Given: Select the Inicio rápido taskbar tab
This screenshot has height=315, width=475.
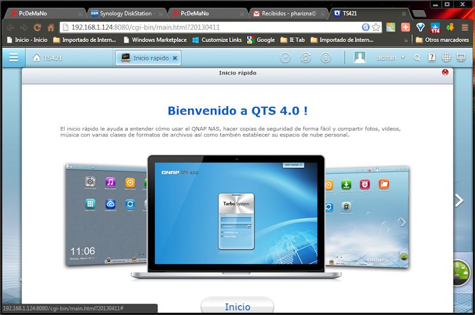Looking at the screenshot, I should click(x=148, y=58).
